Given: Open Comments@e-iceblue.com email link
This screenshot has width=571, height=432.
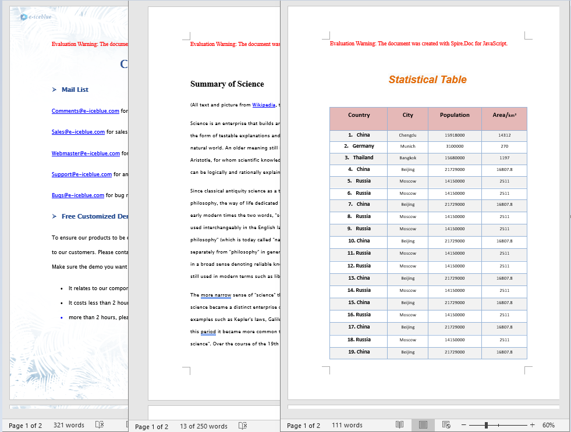Looking at the screenshot, I should [x=85, y=111].
